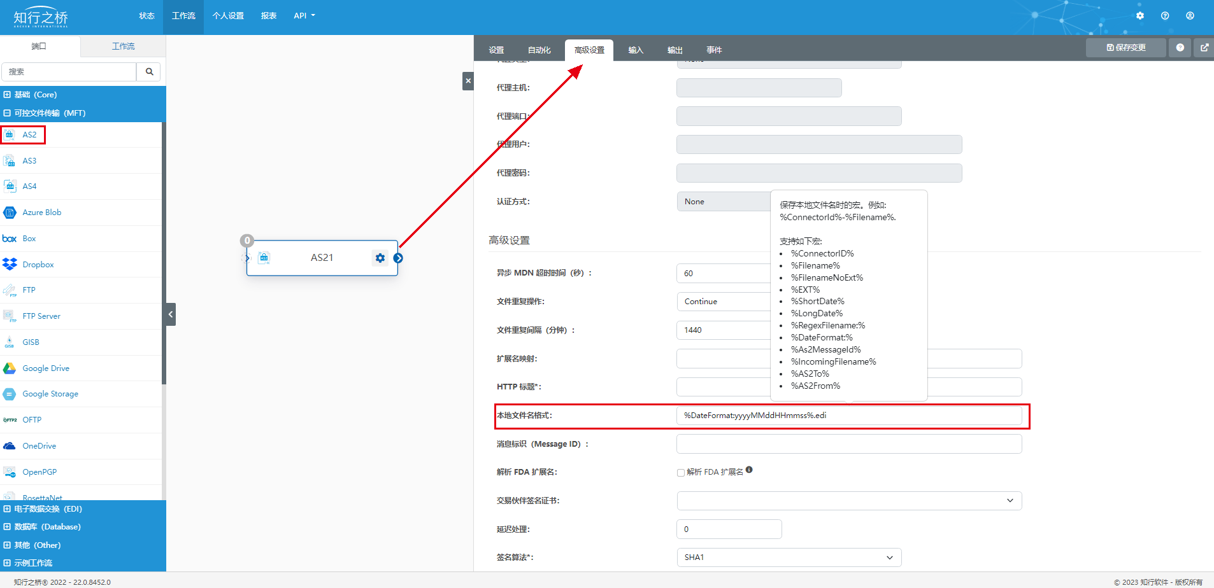Expand the 示例工作流 category

coord(83,563)
